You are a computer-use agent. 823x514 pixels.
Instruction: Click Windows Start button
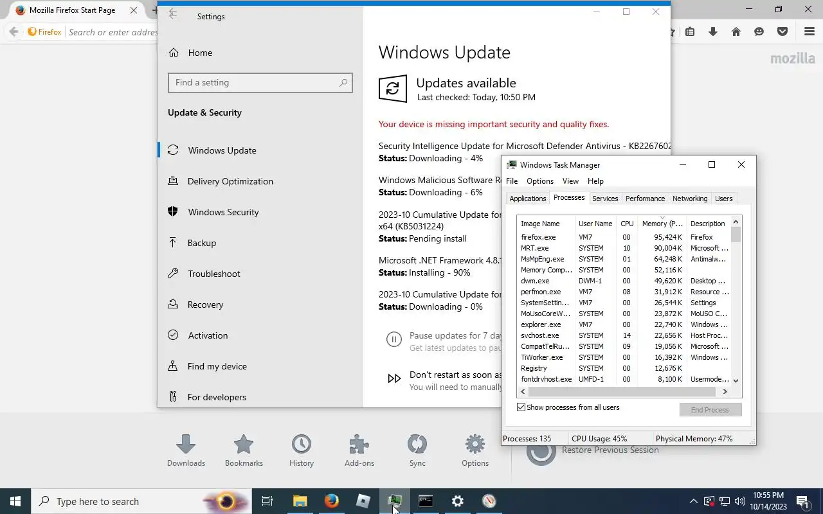click(x=15, y=501)
